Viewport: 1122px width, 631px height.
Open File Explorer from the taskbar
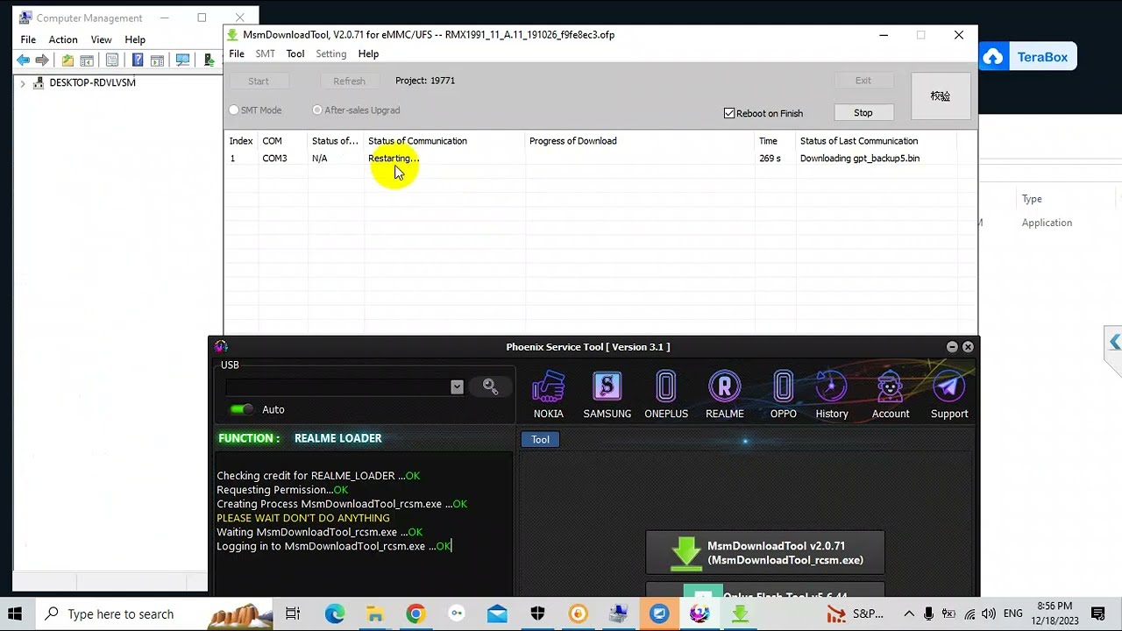point(375,613)
